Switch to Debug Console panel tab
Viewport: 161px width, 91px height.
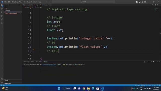pos(39,62)
